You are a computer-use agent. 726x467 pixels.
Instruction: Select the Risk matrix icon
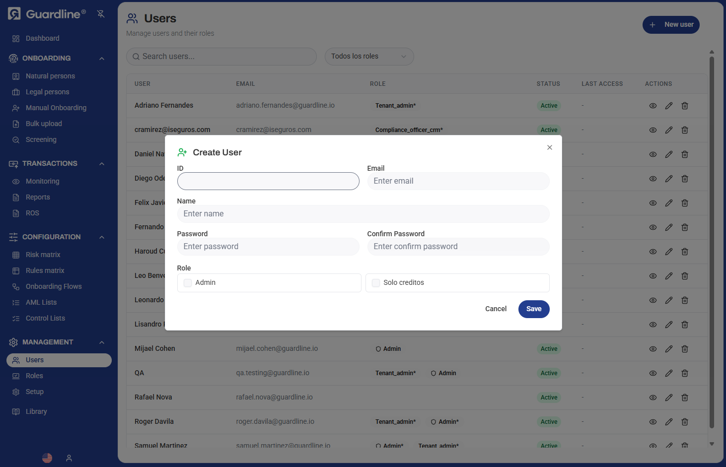[x=16, y=255]
